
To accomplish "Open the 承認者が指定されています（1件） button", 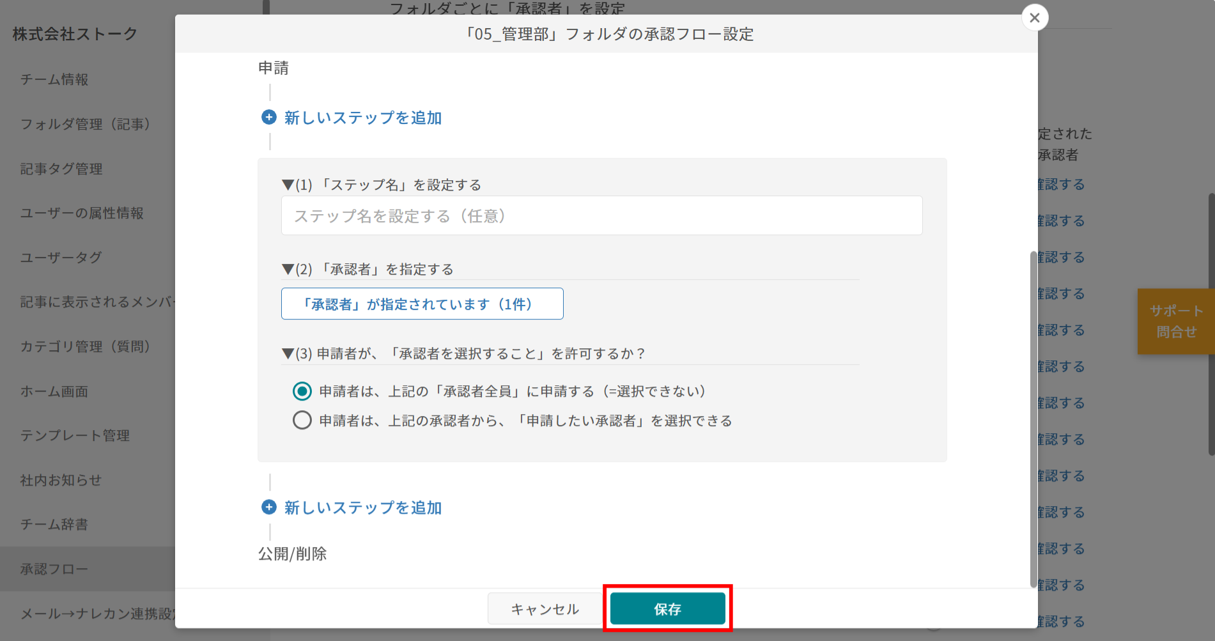I will coord(422,304).
